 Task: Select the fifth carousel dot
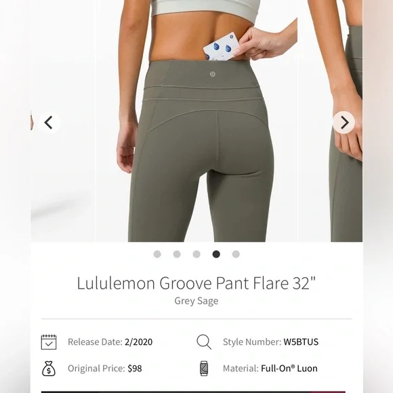pos(236,254)
